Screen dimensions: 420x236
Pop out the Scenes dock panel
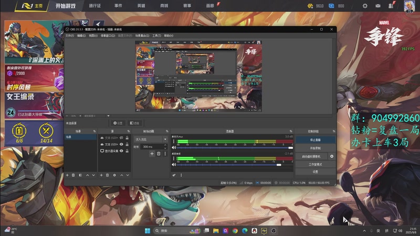[x=94, y=131]
